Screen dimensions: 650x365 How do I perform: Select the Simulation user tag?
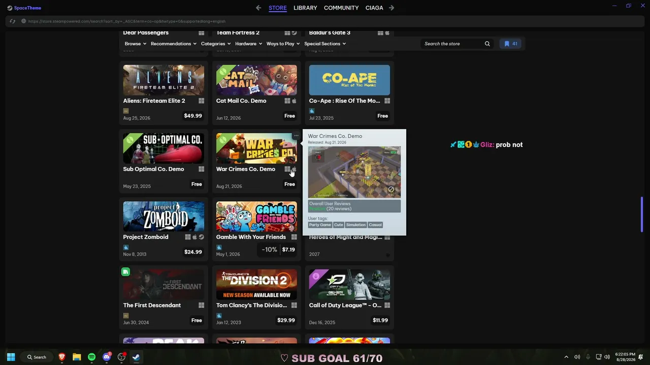356,225
